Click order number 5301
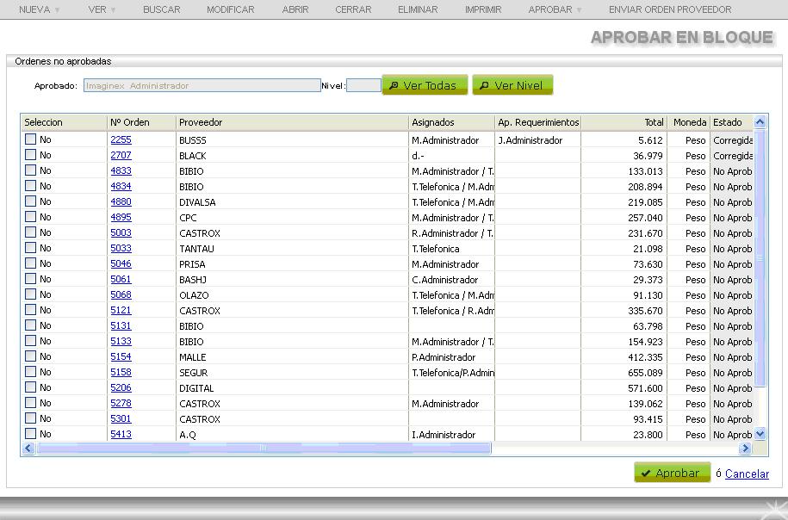The height and width of the screenshot is (520, 788). pos(121,418)
